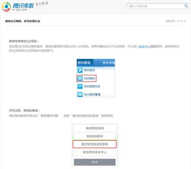Screen dimensions: 191x169
Task: Tap the gray 取消 cancel button
Action: pyautogui.click(x=95, y=162)
